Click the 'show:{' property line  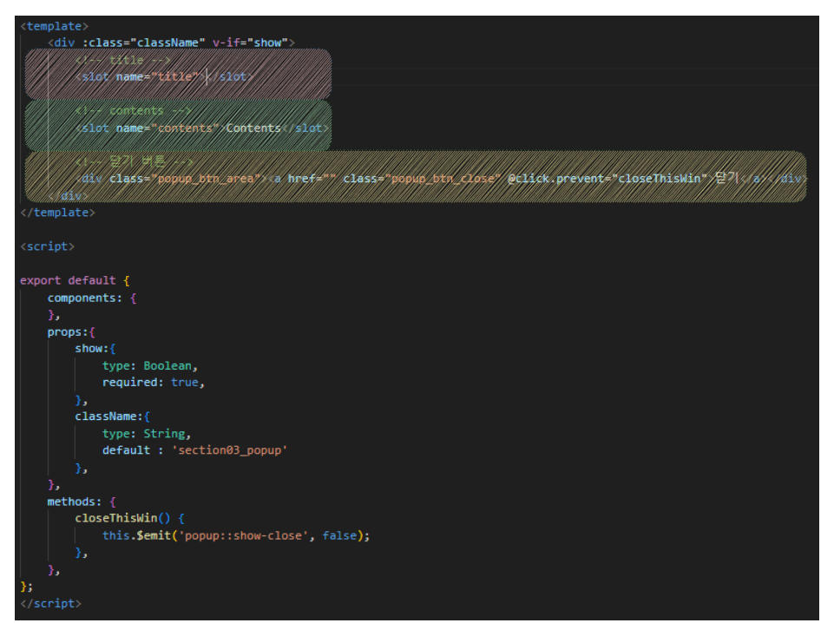tap(95, 349)
